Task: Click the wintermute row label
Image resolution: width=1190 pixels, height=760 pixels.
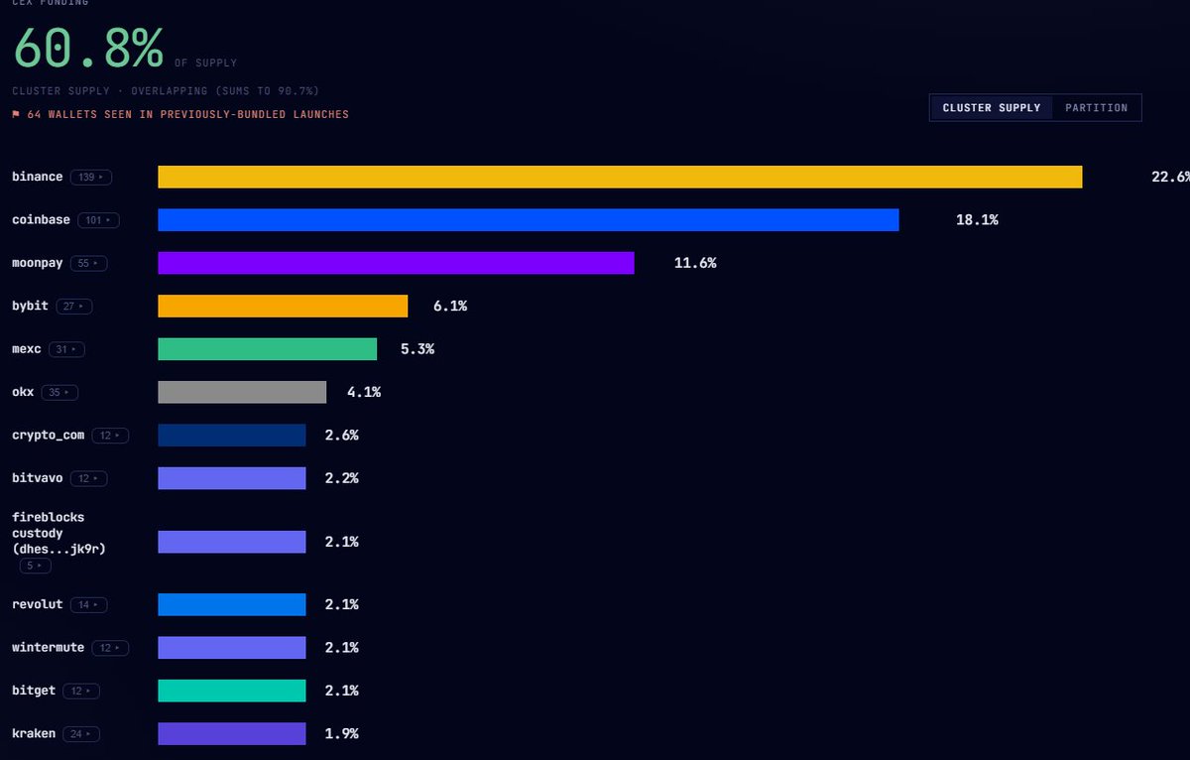Action: 49,648
